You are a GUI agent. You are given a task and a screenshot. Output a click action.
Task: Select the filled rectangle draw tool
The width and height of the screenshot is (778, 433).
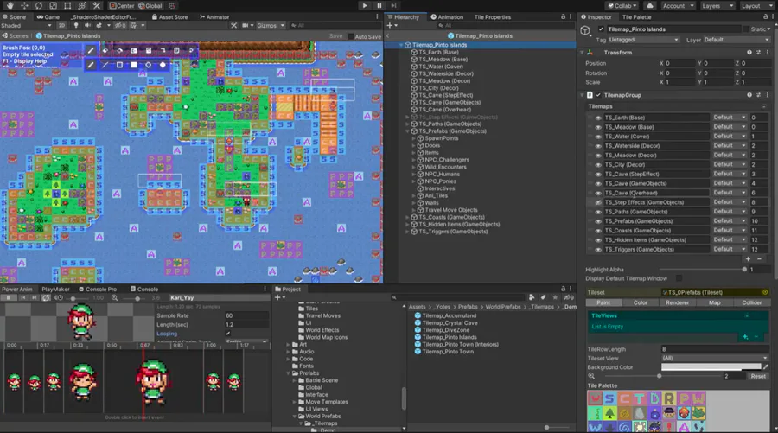(x=133, y=65)
